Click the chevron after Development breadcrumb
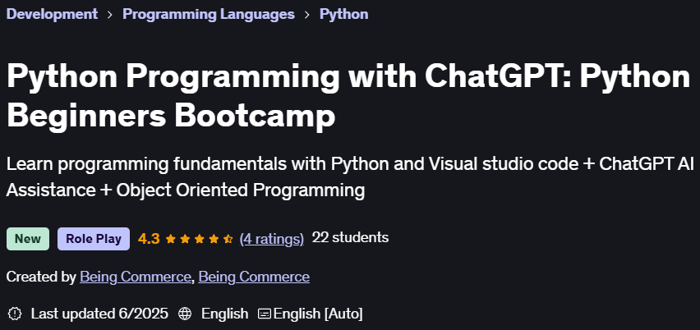 pyautogui.click(x=110, y=15)
